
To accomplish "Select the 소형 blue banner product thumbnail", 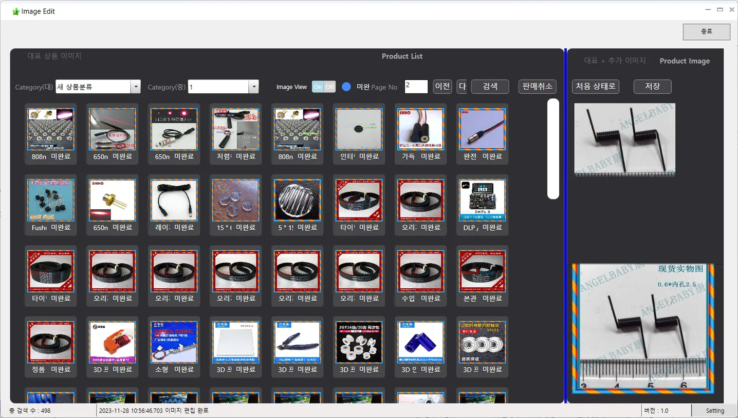I will pos(174,342).
